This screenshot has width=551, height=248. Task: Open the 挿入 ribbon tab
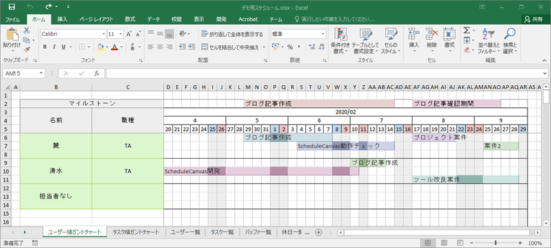point(63,19)
